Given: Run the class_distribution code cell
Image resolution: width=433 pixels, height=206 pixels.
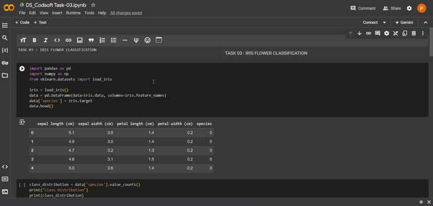Looking at the screenshot, I should click(22, 184).
